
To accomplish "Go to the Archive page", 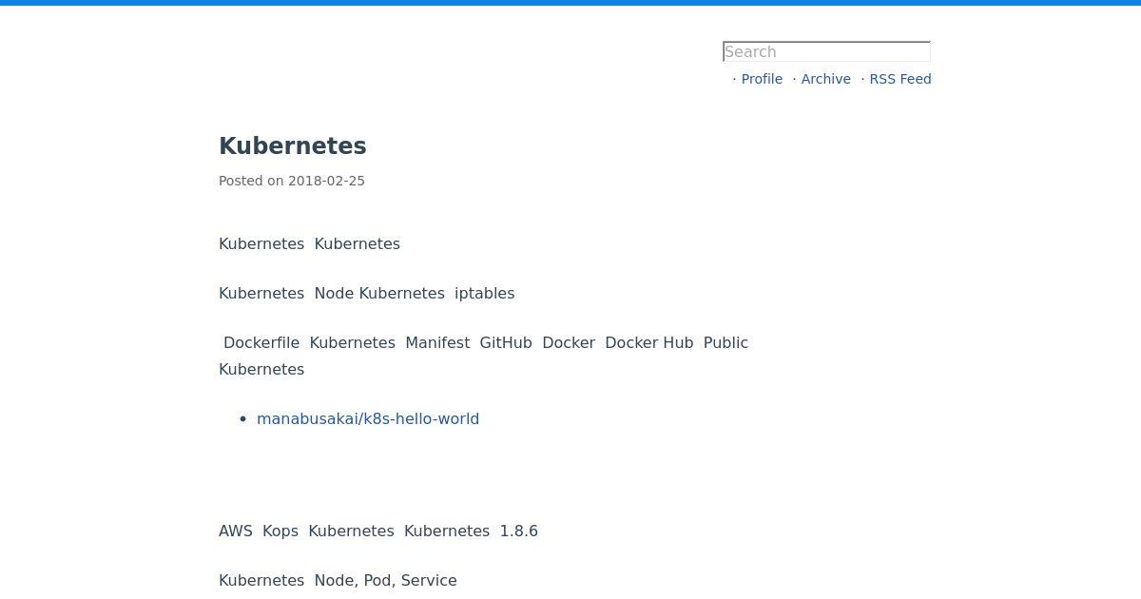I will [825, 79].
